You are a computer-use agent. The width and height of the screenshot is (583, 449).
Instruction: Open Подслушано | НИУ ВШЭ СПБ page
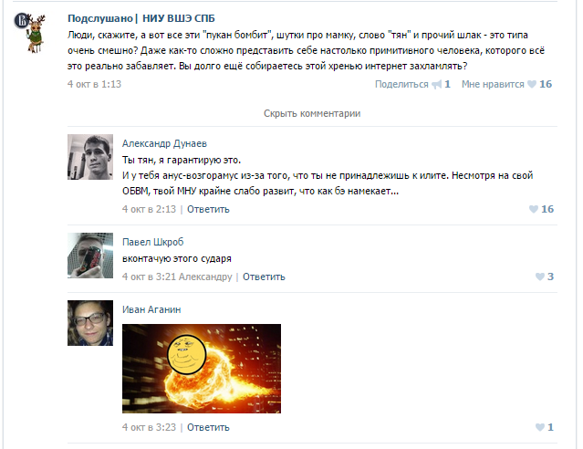click(x=141, y=18)
